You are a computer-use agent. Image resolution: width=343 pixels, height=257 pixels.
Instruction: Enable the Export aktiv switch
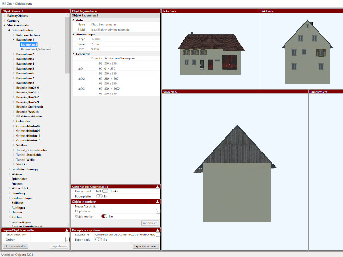[99, 239]
